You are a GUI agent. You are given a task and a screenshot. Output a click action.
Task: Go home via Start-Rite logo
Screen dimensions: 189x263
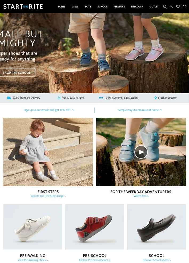[x=23, y=7]
